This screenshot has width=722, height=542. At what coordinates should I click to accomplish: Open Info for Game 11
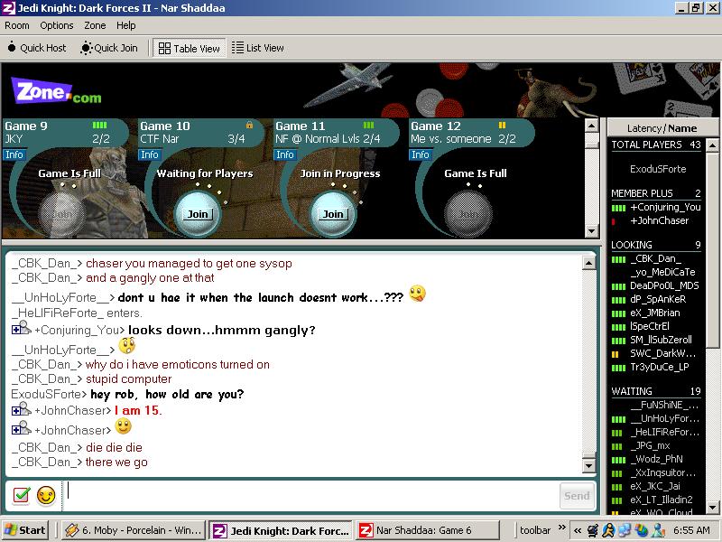pyautogui.click(x=284, y=154)
